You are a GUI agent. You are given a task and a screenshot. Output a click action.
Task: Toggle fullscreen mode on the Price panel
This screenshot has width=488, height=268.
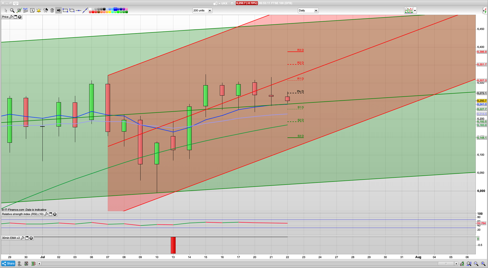(x=16, y=17)
